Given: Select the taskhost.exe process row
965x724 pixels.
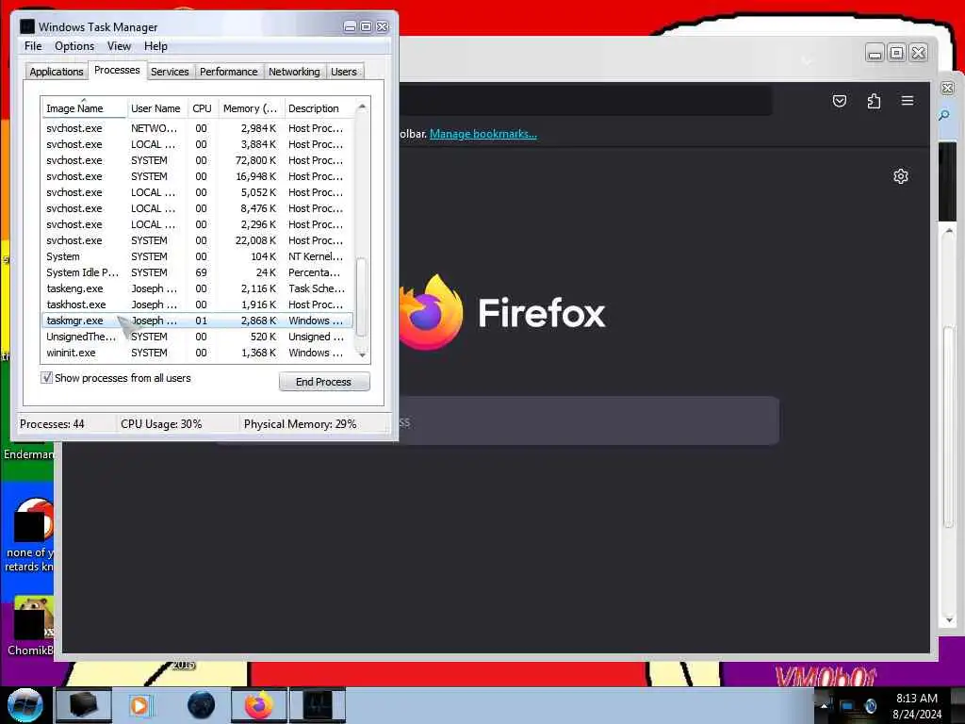Looking at the screenshot, I should tap(198, 304).
